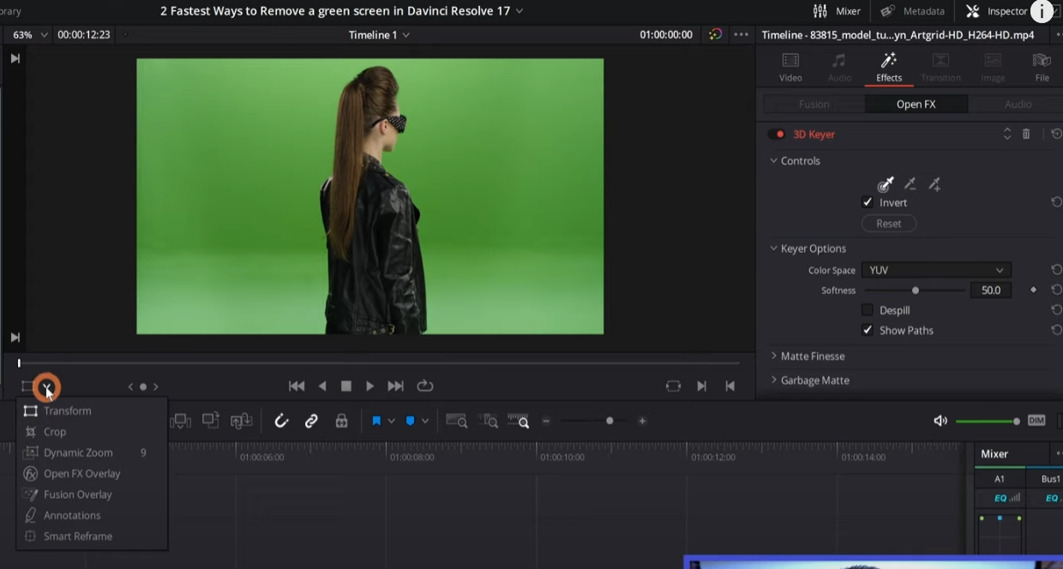This screenshot has width=1063, height=569.
Task: Open the Metadata panel
Action: point(912,11)
